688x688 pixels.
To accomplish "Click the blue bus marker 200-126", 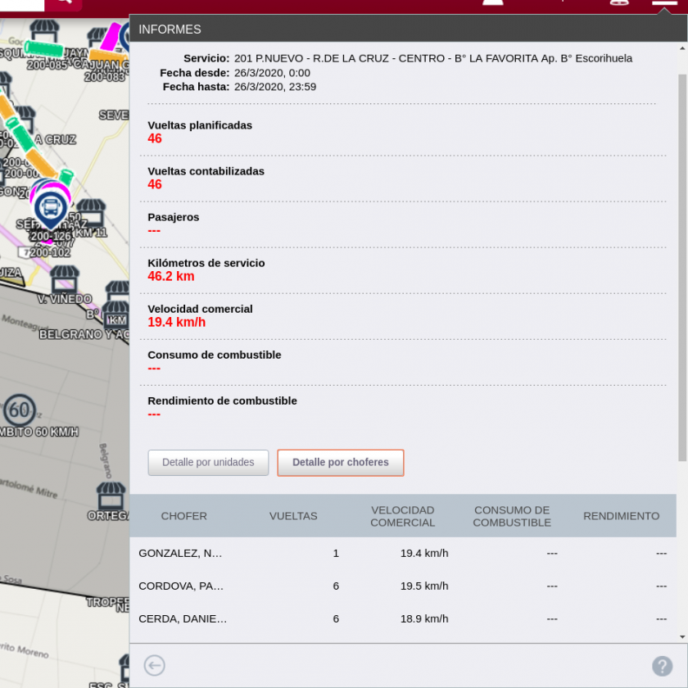I will click(x=51, y=207).
